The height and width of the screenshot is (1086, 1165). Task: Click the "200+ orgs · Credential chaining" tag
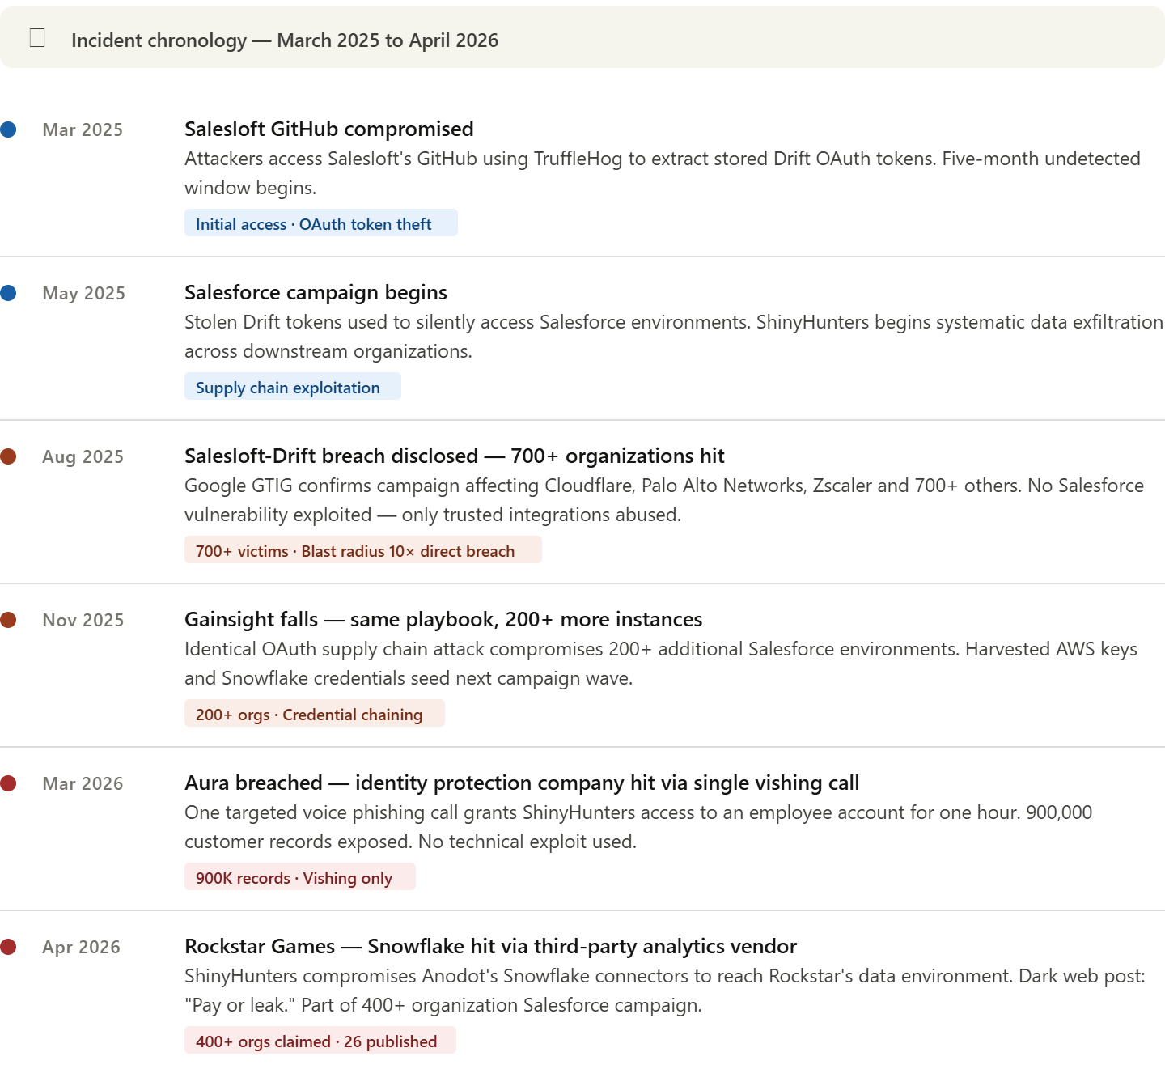click(x=315, y=714)
